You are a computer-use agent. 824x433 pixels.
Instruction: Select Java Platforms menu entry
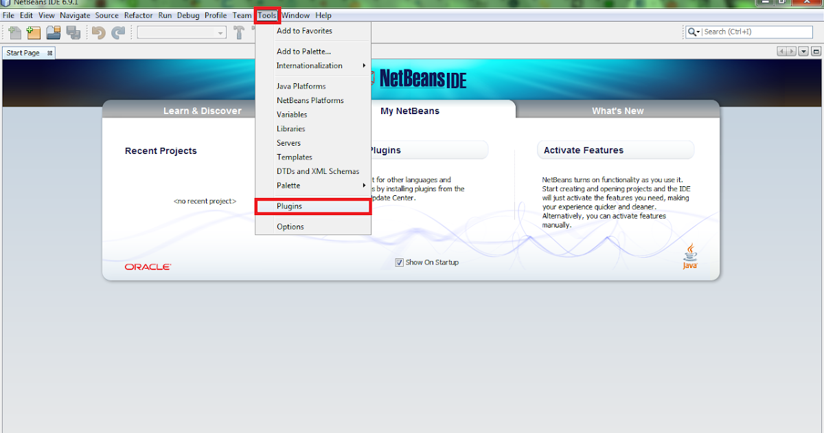click(x=313, y=87)
